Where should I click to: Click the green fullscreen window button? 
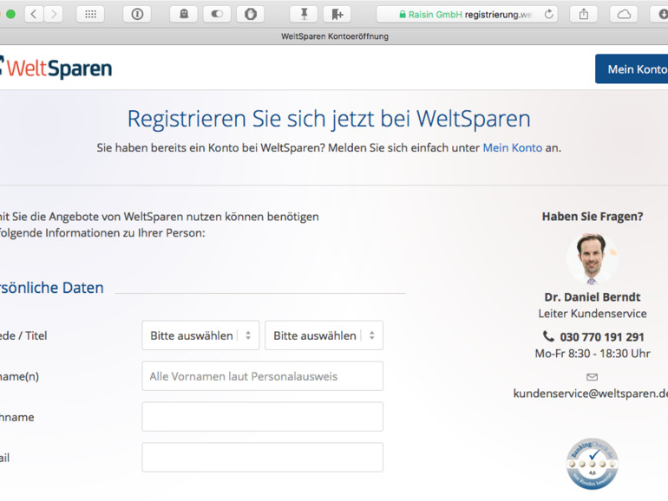[10, 14]
